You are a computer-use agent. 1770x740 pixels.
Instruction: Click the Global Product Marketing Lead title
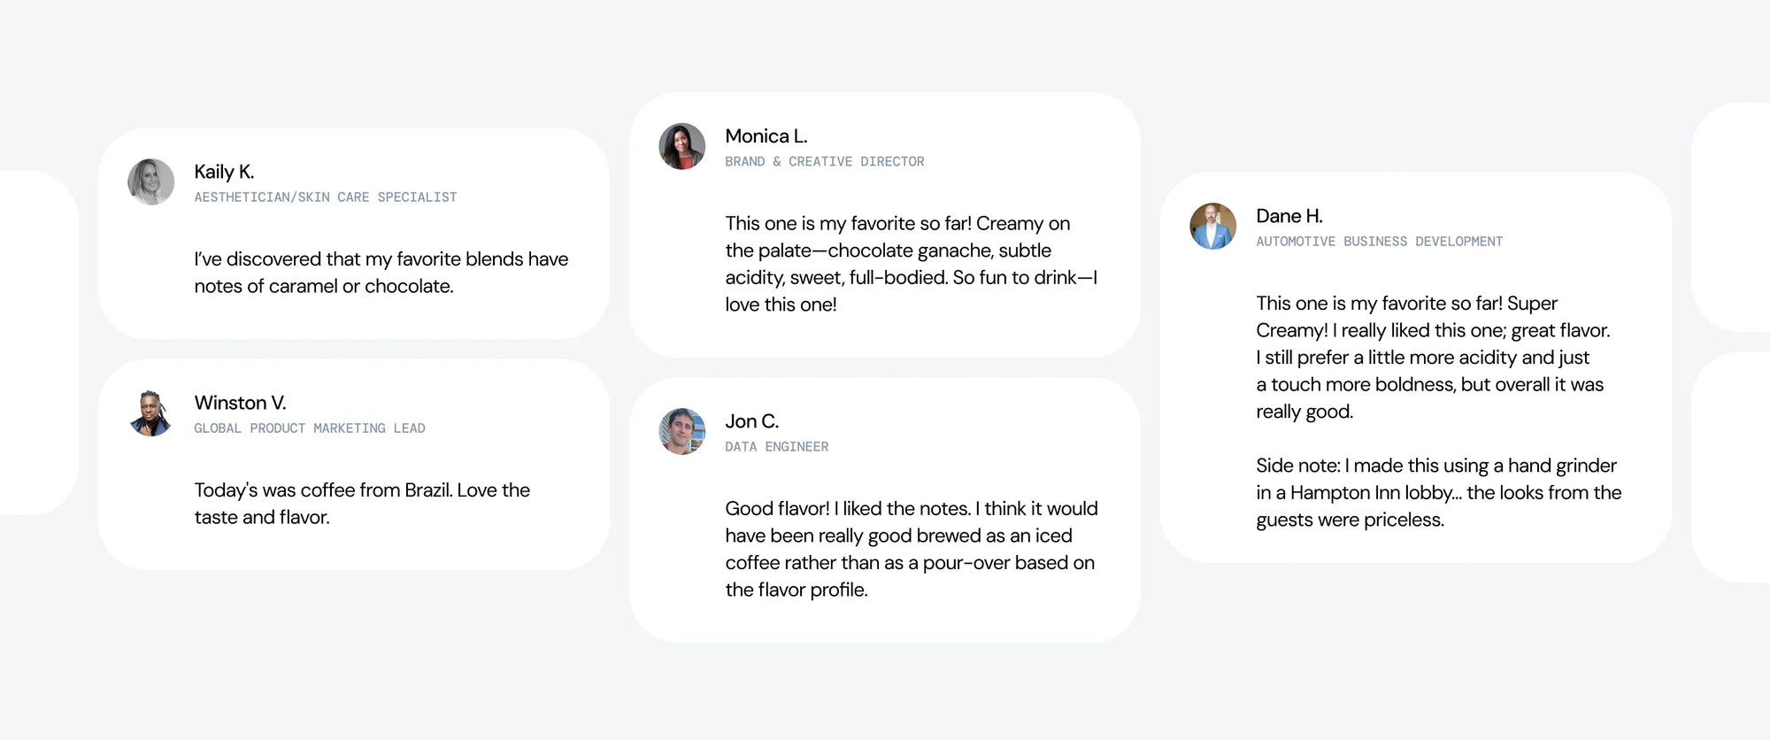309,428
